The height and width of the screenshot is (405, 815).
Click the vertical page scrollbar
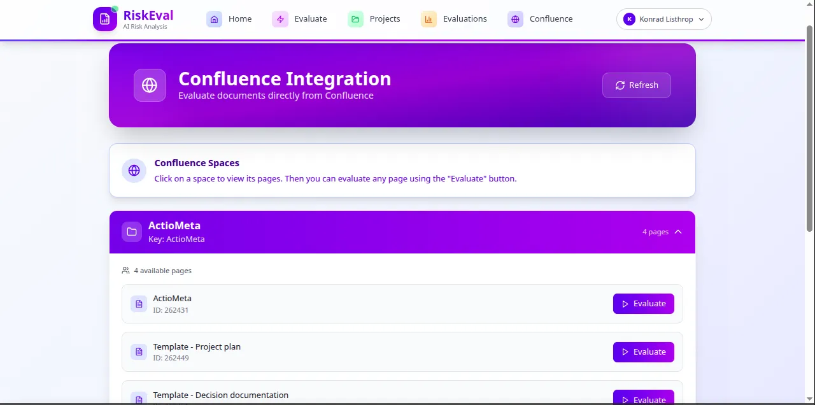click(x=810, y=127)
